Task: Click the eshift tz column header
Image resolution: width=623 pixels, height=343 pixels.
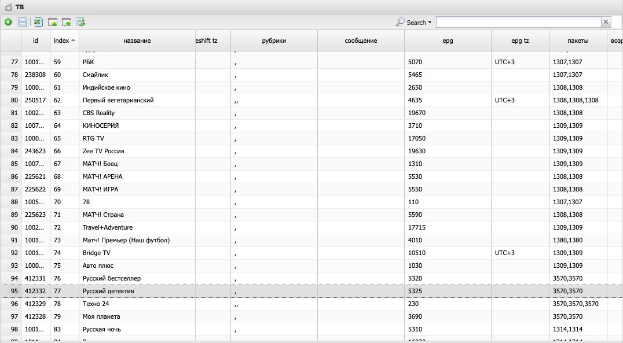Action: point(213,40)
